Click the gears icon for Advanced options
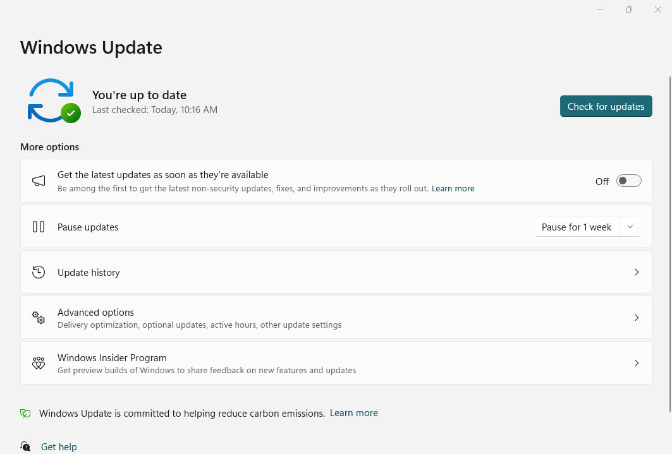This screenshot has height=454, width=672. (39, 318)
